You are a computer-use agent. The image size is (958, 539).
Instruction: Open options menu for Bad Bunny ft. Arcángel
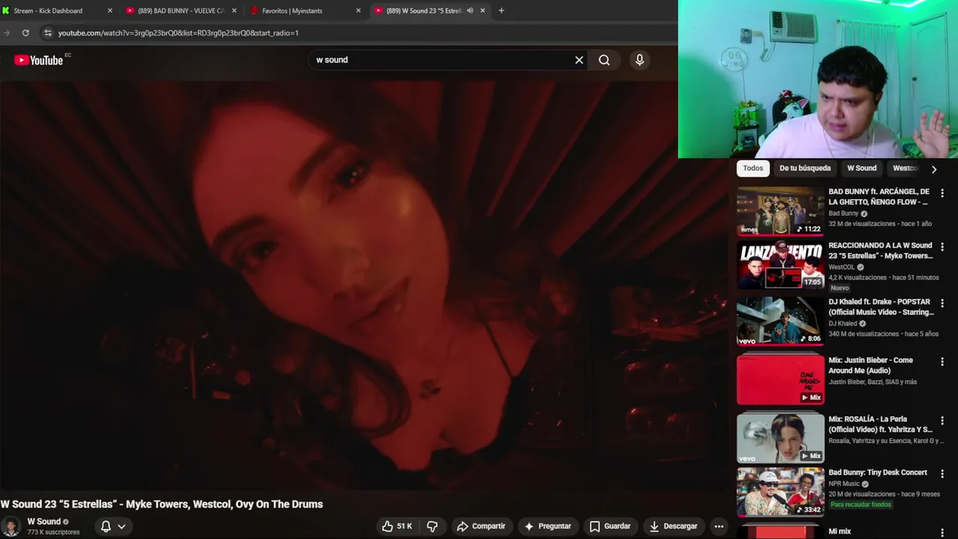(x=942, y=193)
